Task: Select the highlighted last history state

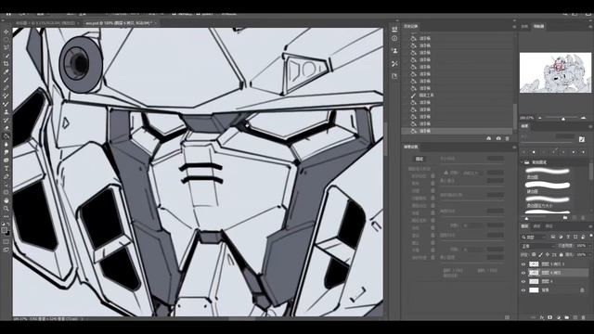Action: [457, 131]
